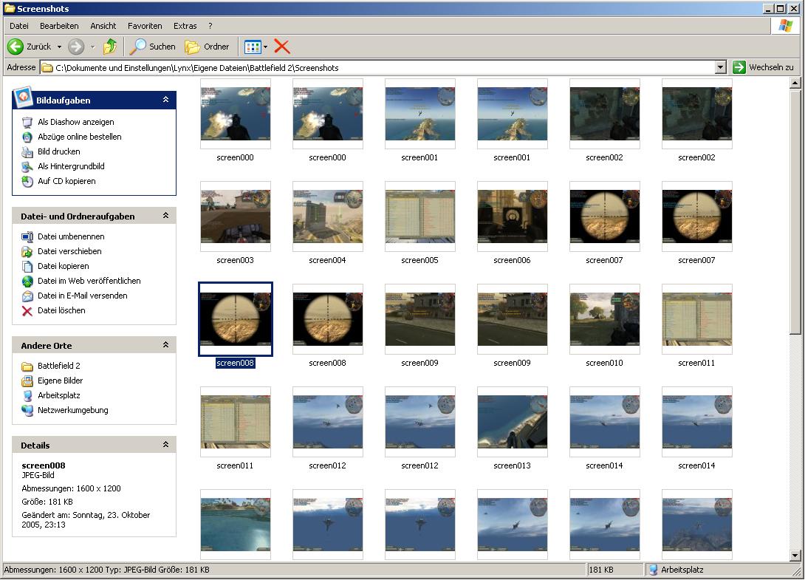Click the Bild drucken printer icon
The width and height of the screenshot is (805, 580).
coord(27,152)
